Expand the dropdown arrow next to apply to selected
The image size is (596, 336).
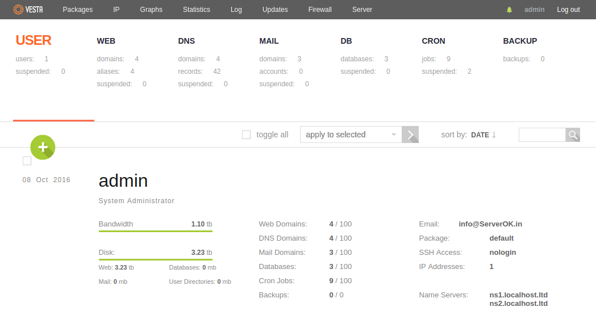pyautogui.click(x=394, y=135)
